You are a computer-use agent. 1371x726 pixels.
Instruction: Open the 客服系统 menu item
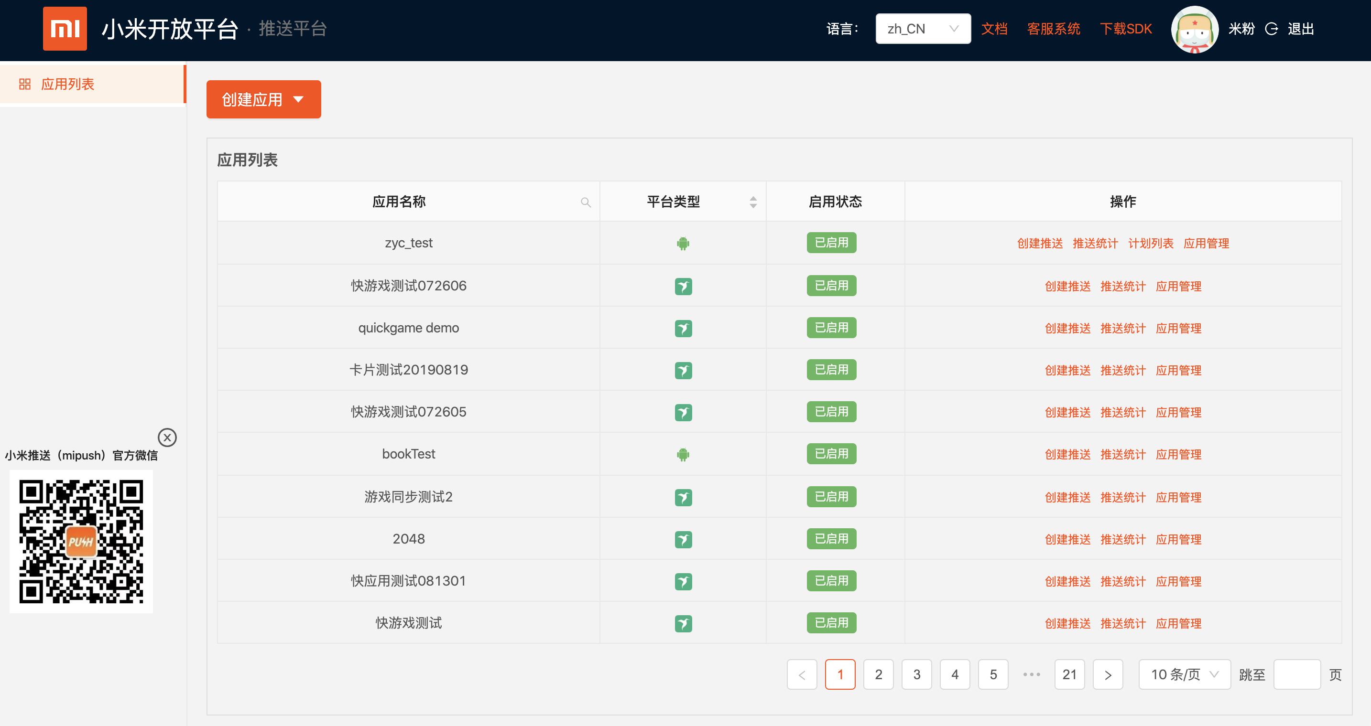pos(1053,29)
